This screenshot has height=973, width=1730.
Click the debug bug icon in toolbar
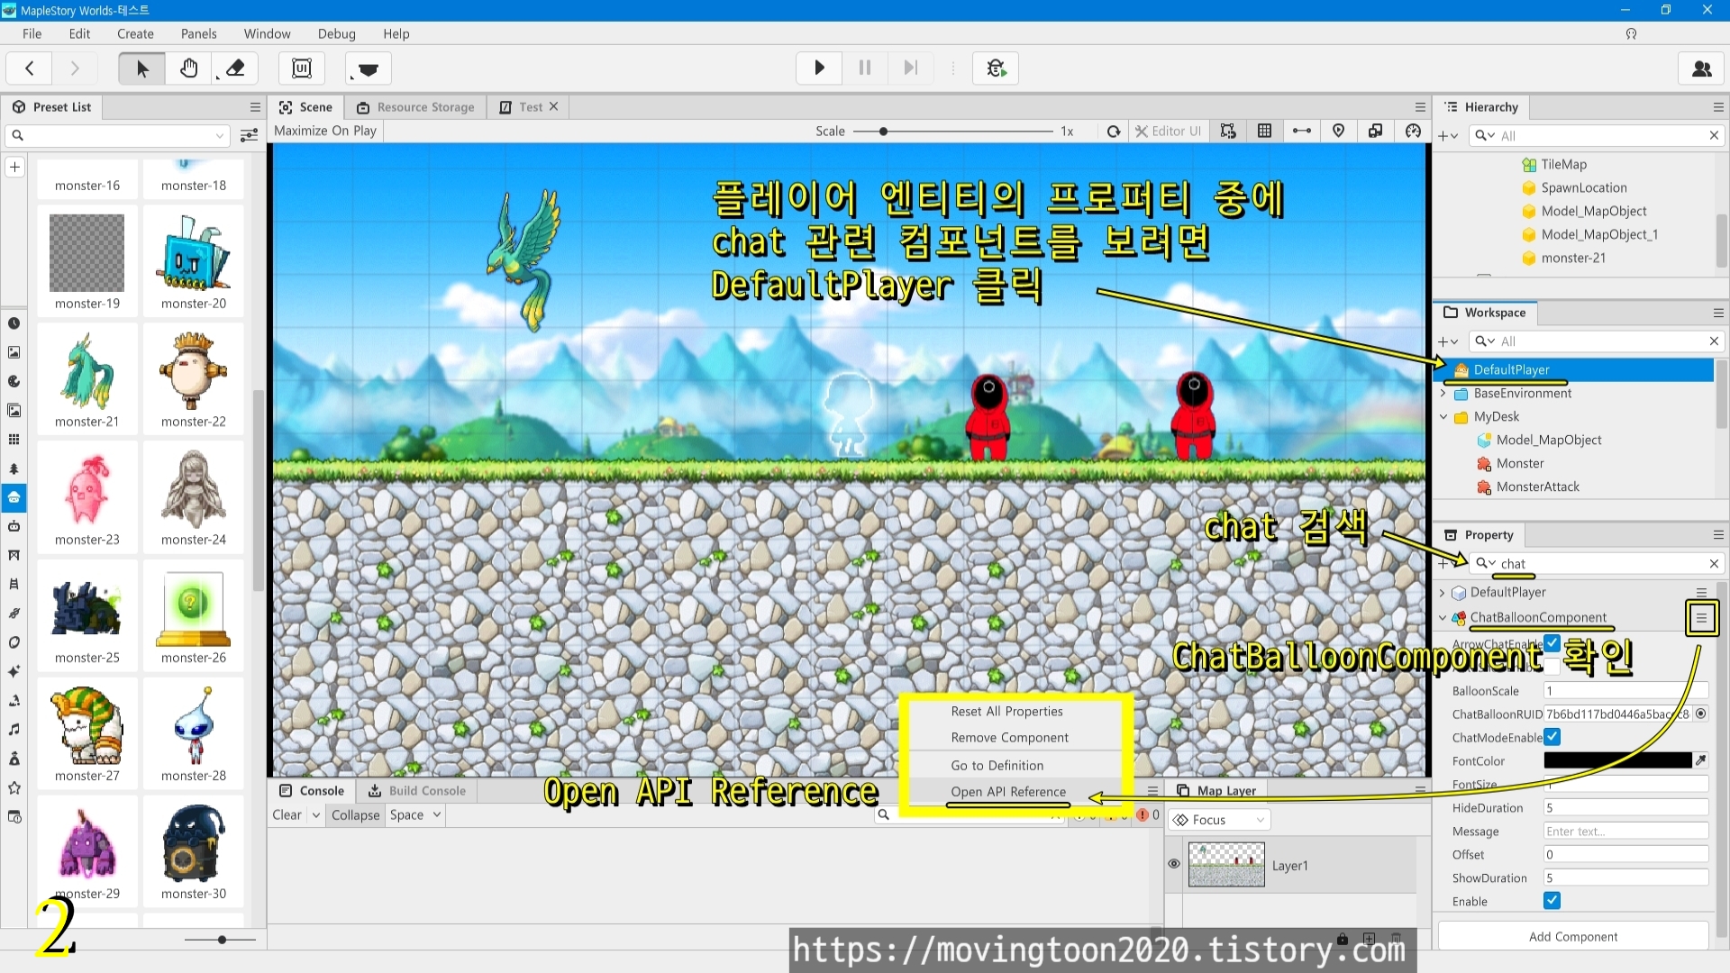point(996,68)
